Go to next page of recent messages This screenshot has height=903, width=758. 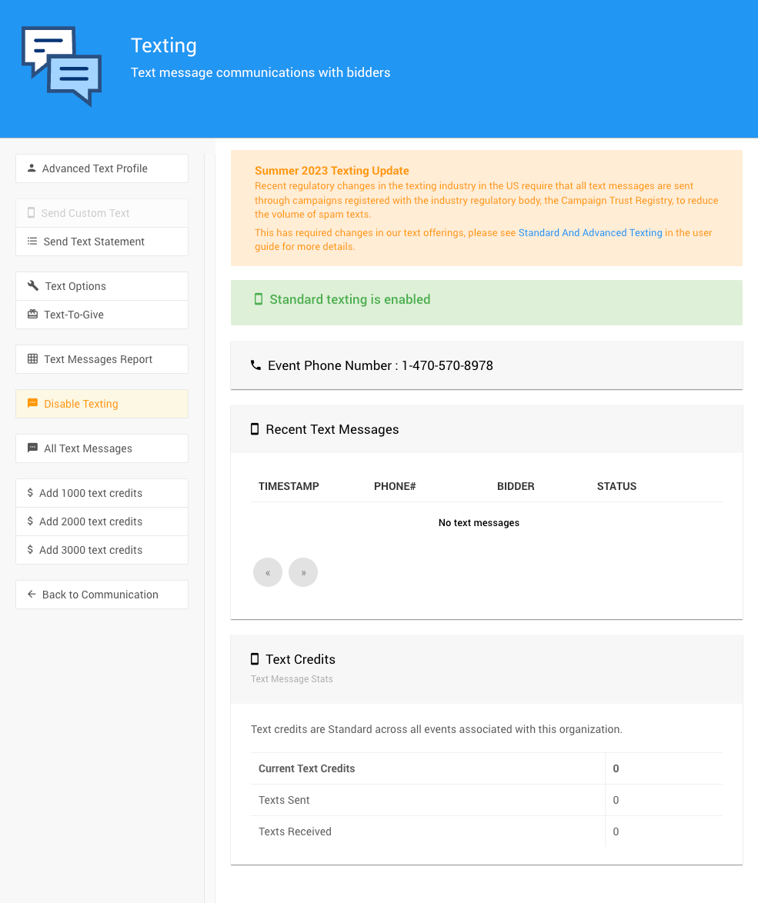pos(303,572)
